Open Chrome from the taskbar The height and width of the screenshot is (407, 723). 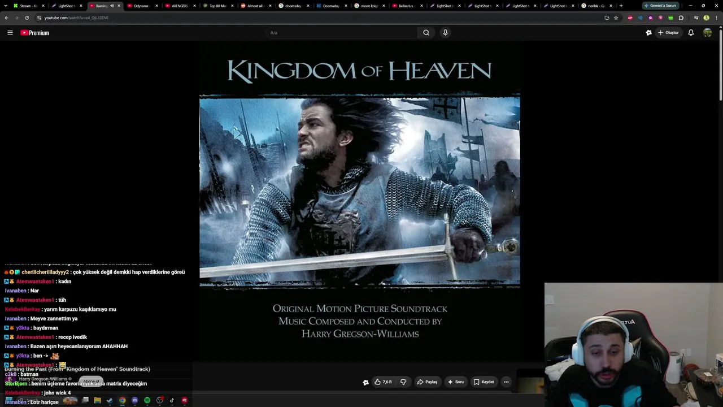pyautogui.click(x=122, y=401)
